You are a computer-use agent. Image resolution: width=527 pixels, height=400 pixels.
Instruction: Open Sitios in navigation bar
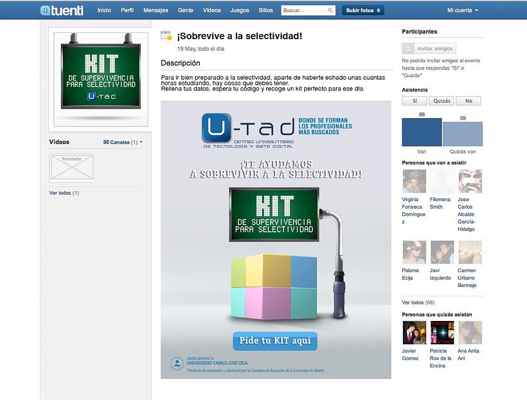point(265,10)
